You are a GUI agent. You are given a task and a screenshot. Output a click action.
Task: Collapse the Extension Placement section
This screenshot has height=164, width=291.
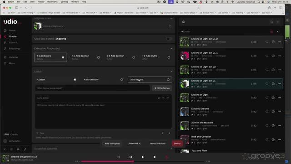click(x=171, y=49)
